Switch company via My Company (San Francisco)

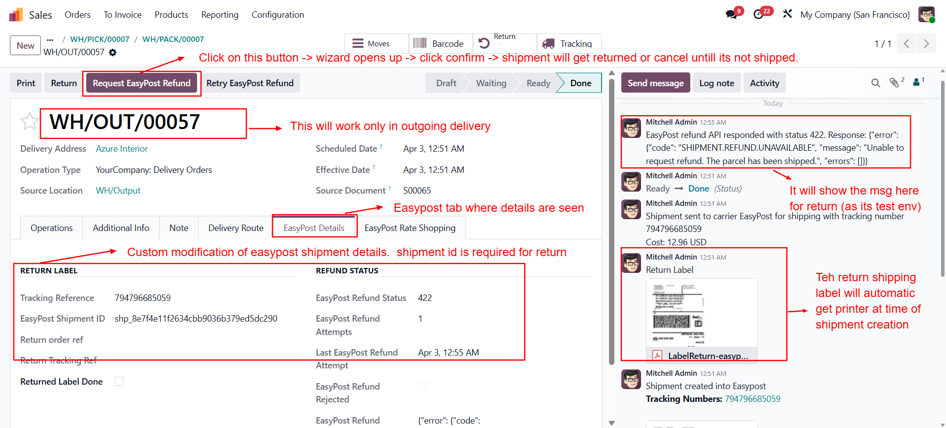point(855,15)
